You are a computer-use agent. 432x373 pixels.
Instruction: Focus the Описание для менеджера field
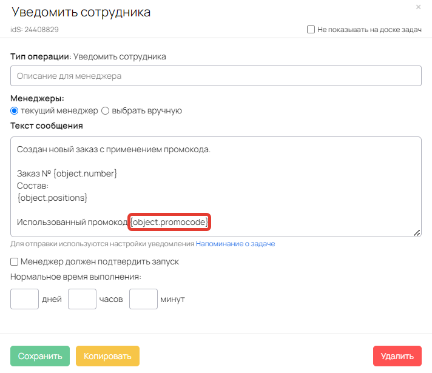[x=216, y=76]
